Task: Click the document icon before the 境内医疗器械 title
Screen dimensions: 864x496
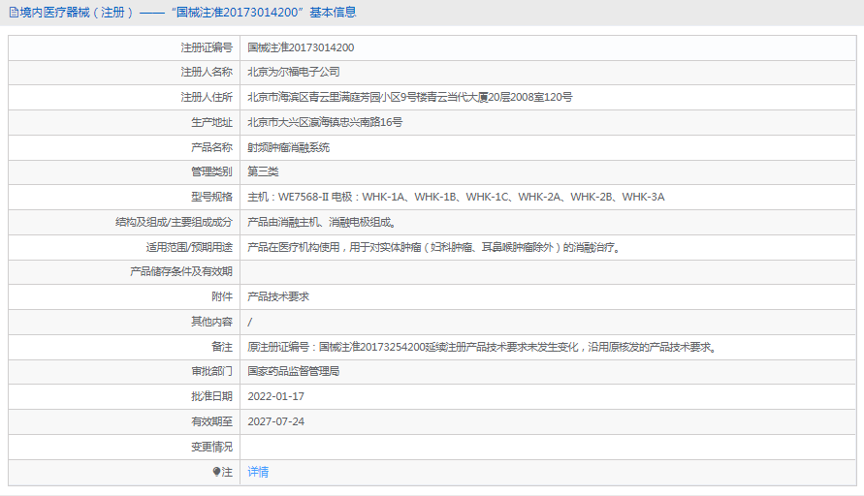Action: (14, 13)
